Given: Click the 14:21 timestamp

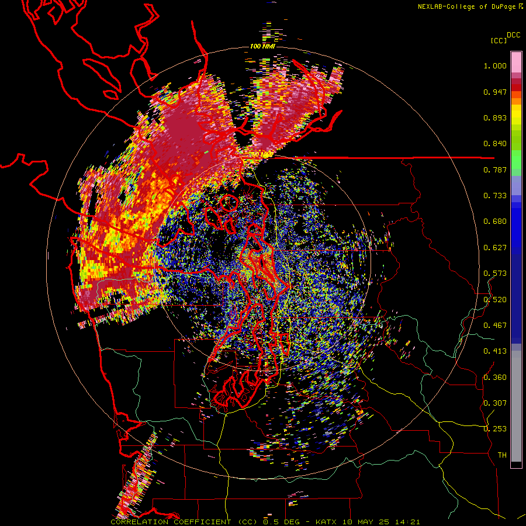Looking at the screenshot, I should click(407, 522).
